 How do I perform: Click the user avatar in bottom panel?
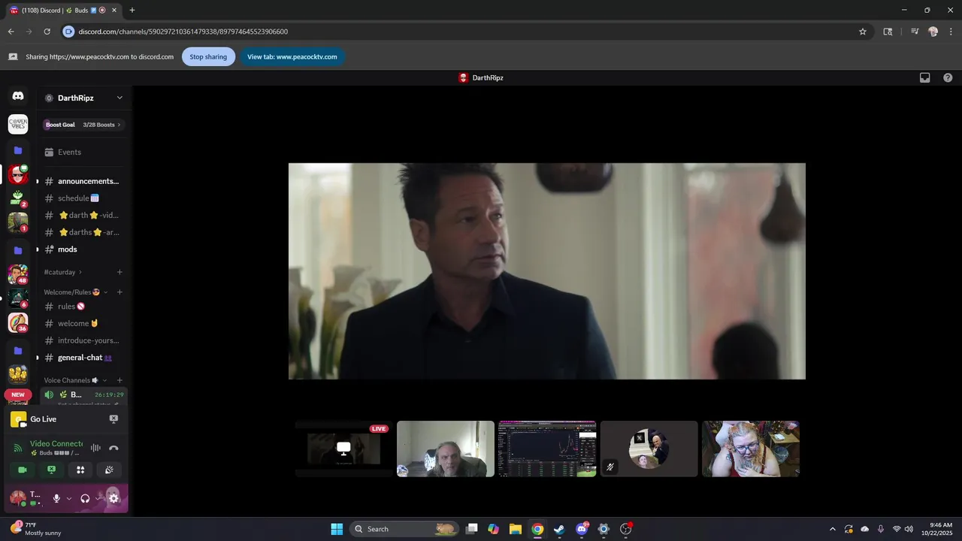point(18,497)
